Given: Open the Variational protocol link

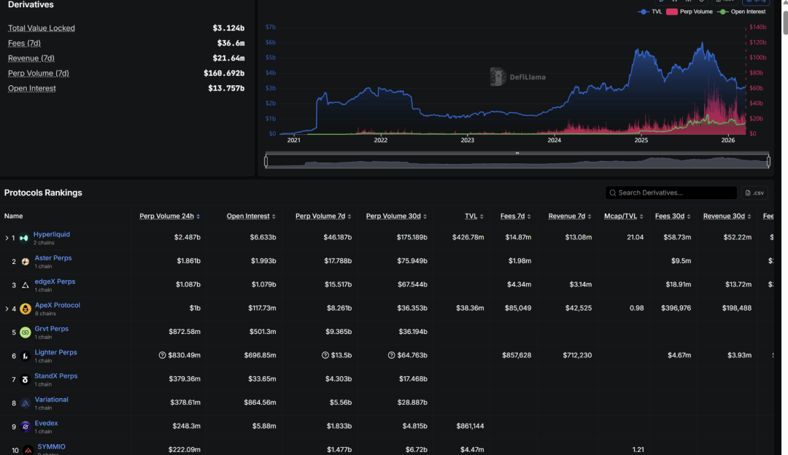Looking at the screenshot, I should point(51,400).
